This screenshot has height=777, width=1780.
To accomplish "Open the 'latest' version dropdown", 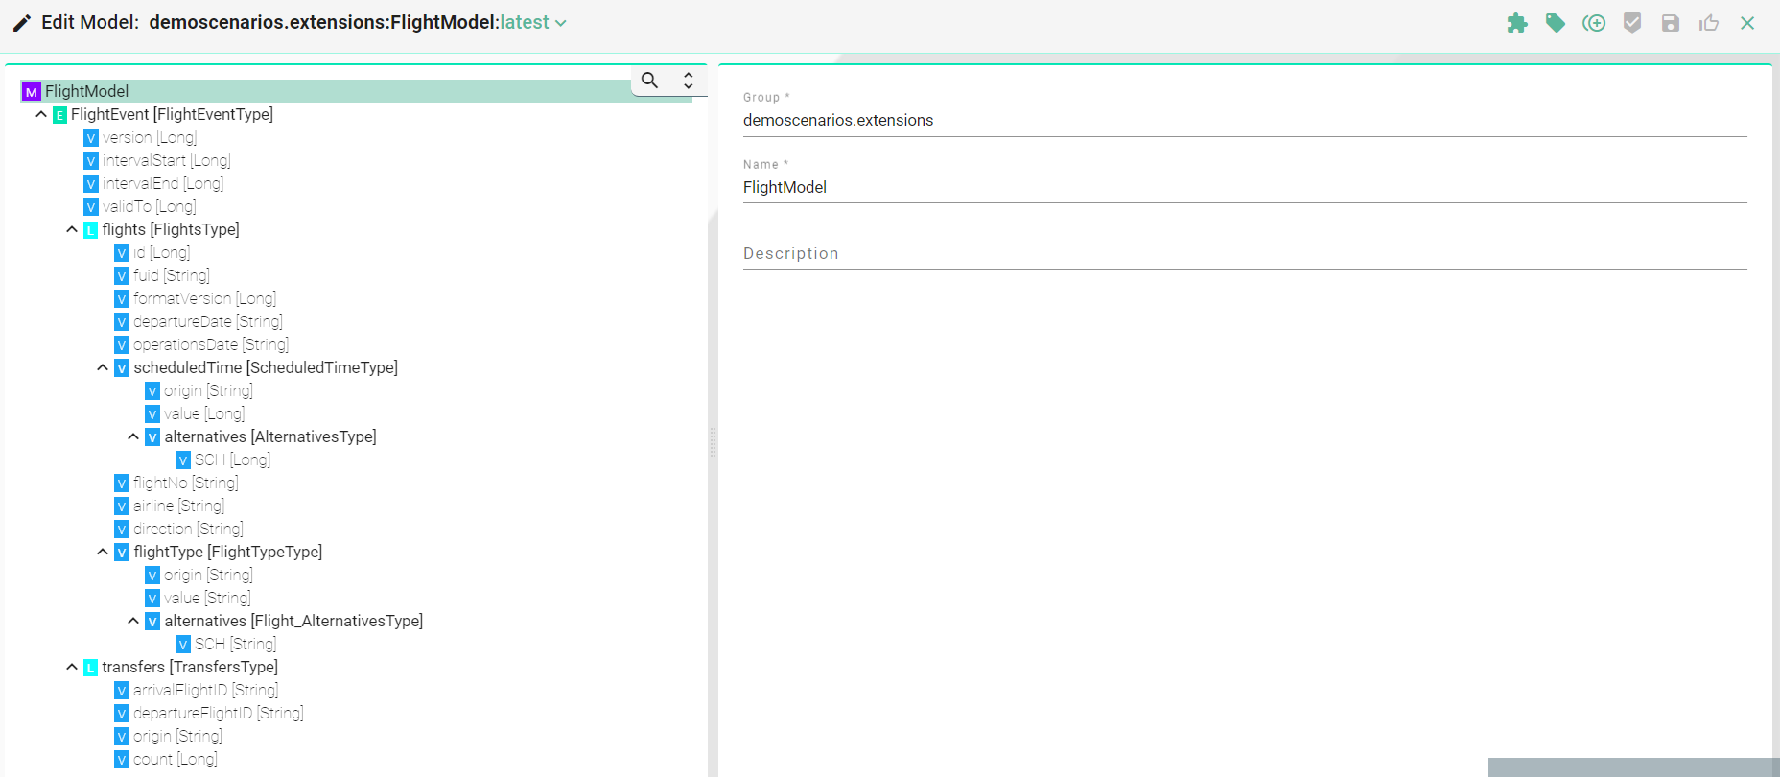I will [533, 23].
